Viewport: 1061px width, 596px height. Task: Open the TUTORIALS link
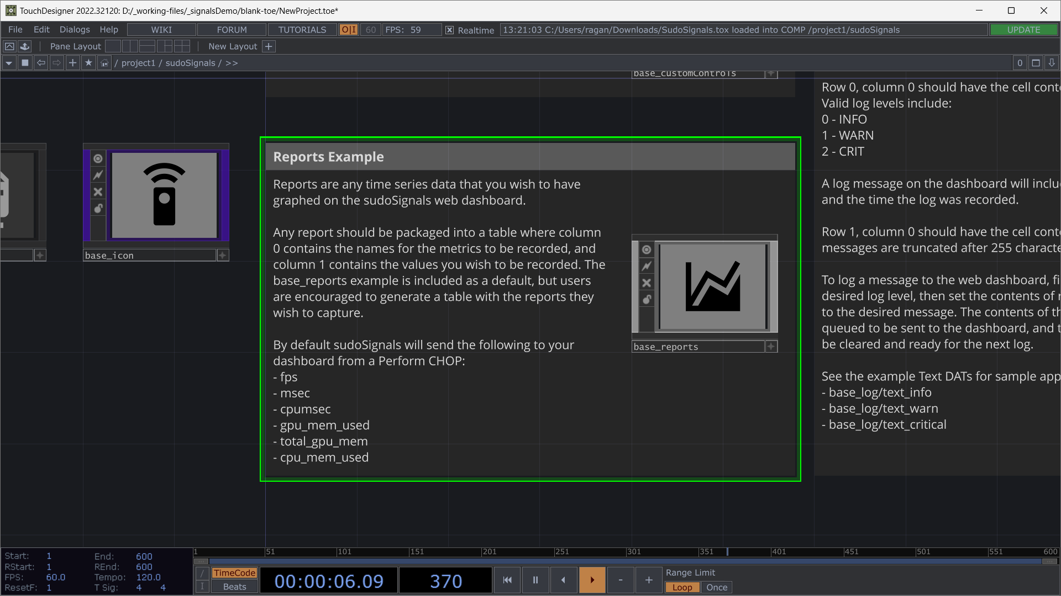point(302,30)
